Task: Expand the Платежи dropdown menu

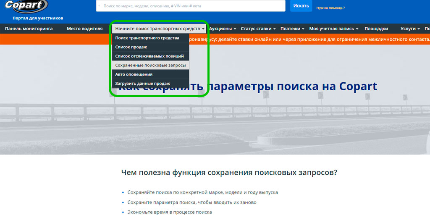Action: tap(292, 29)
